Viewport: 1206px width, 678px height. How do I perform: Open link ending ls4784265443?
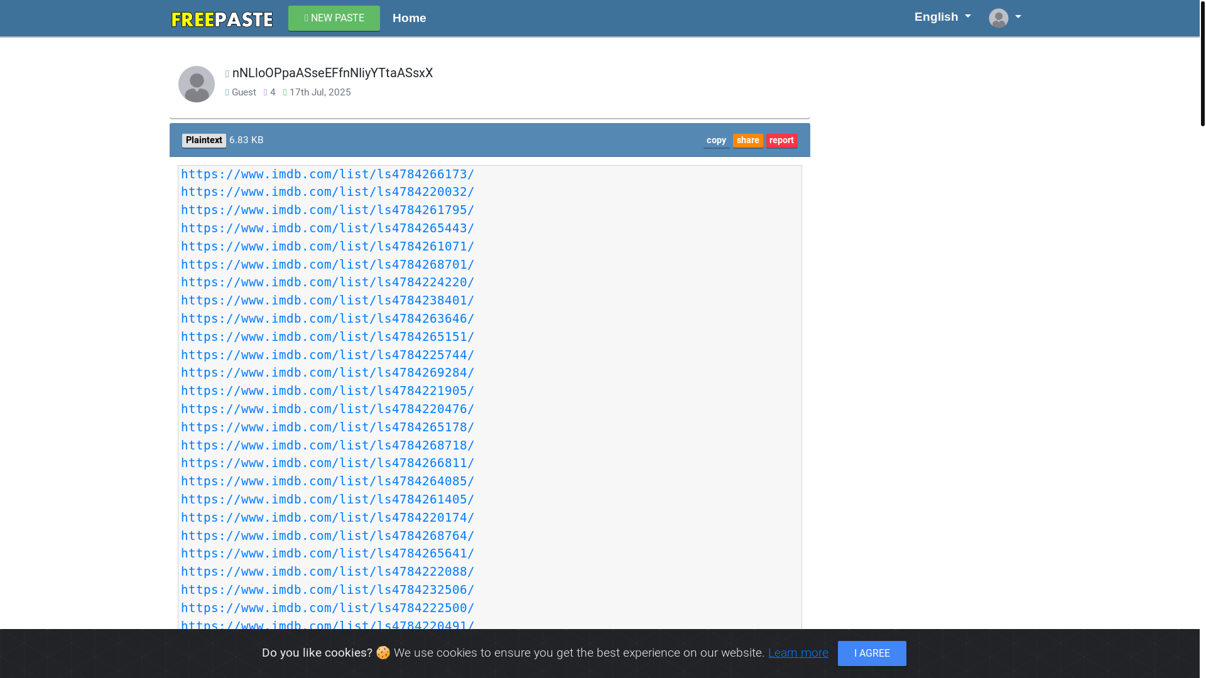(328, 229)
